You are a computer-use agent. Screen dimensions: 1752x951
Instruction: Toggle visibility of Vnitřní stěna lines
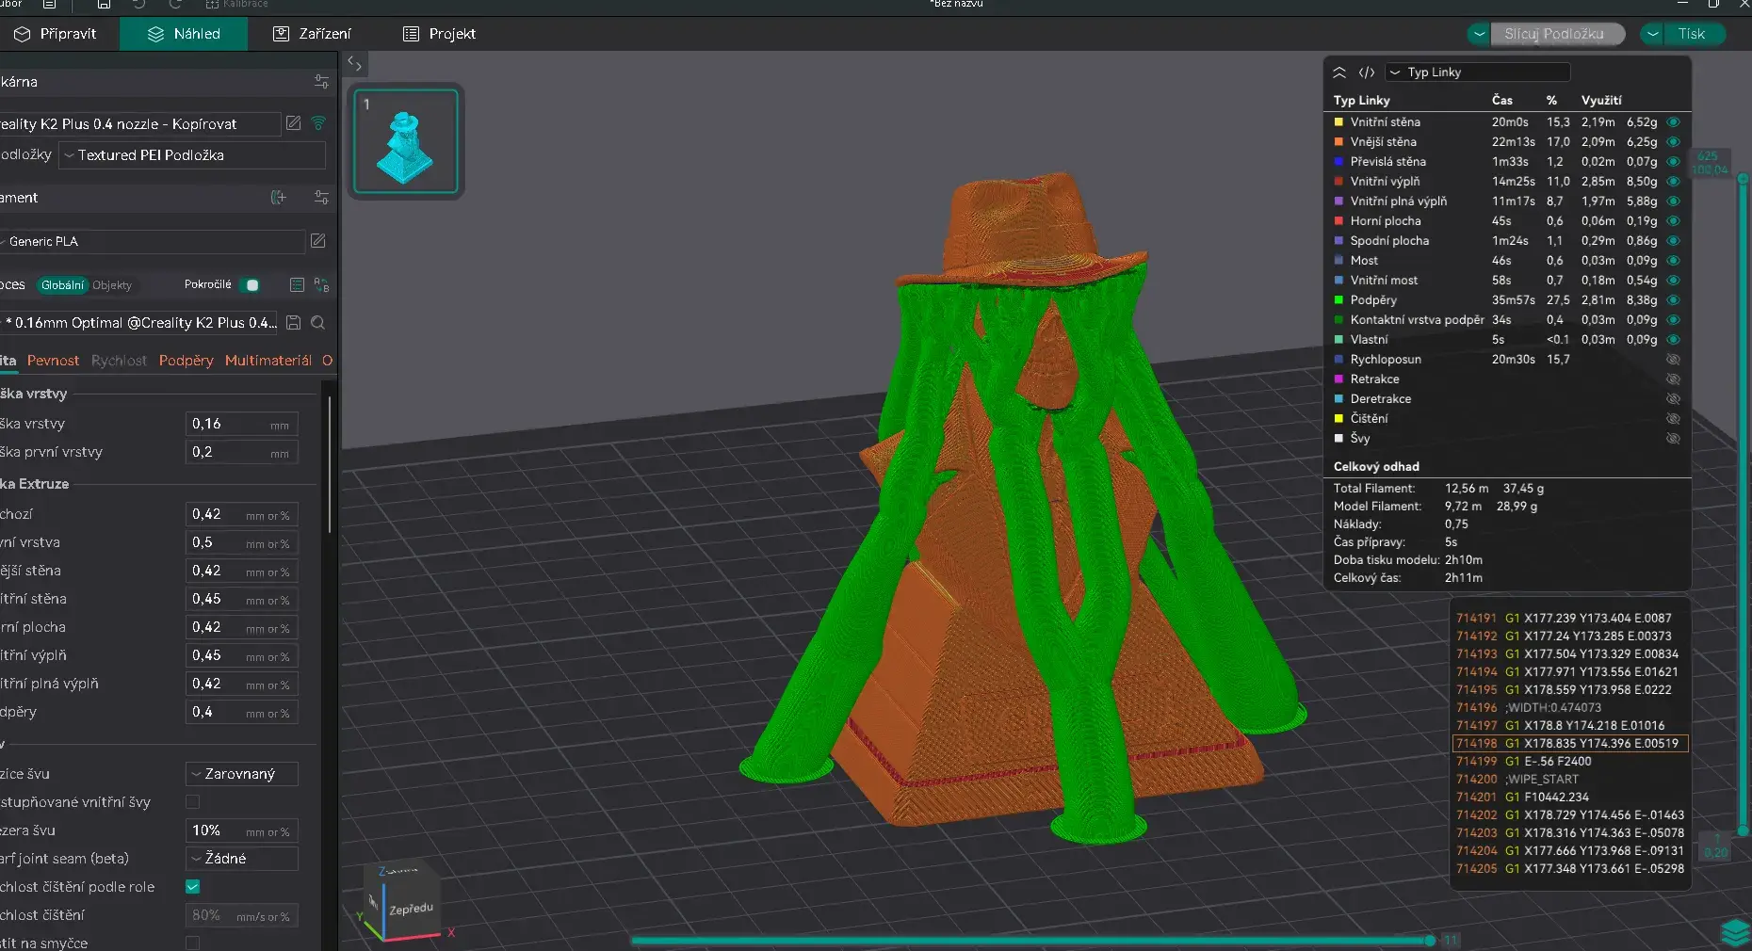(1673, 122)
